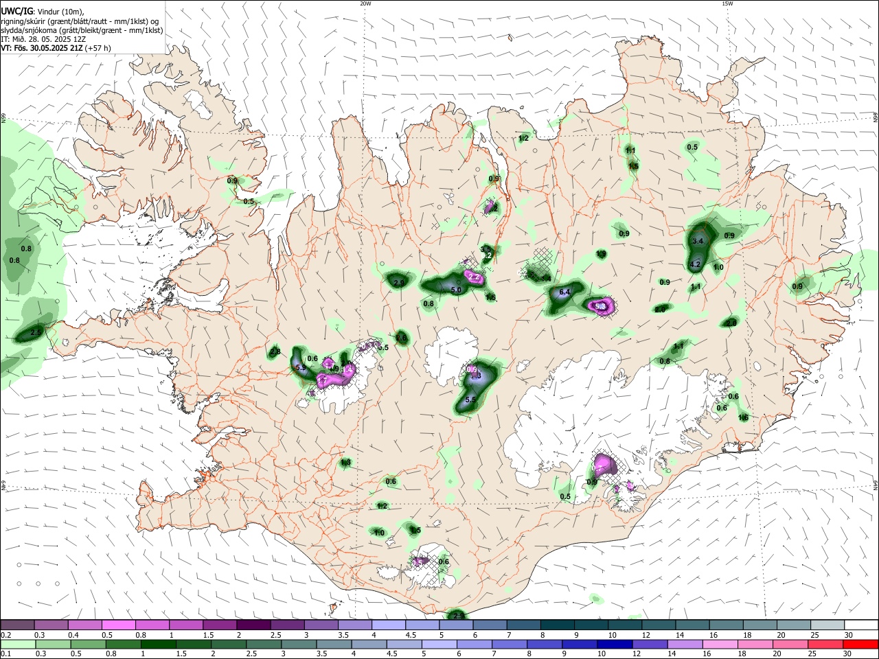Screen dimensions: 879x659
Task: Select the darkest green rain swatch labeled 1
Action: pyautogui.click(x=158, y=644)
